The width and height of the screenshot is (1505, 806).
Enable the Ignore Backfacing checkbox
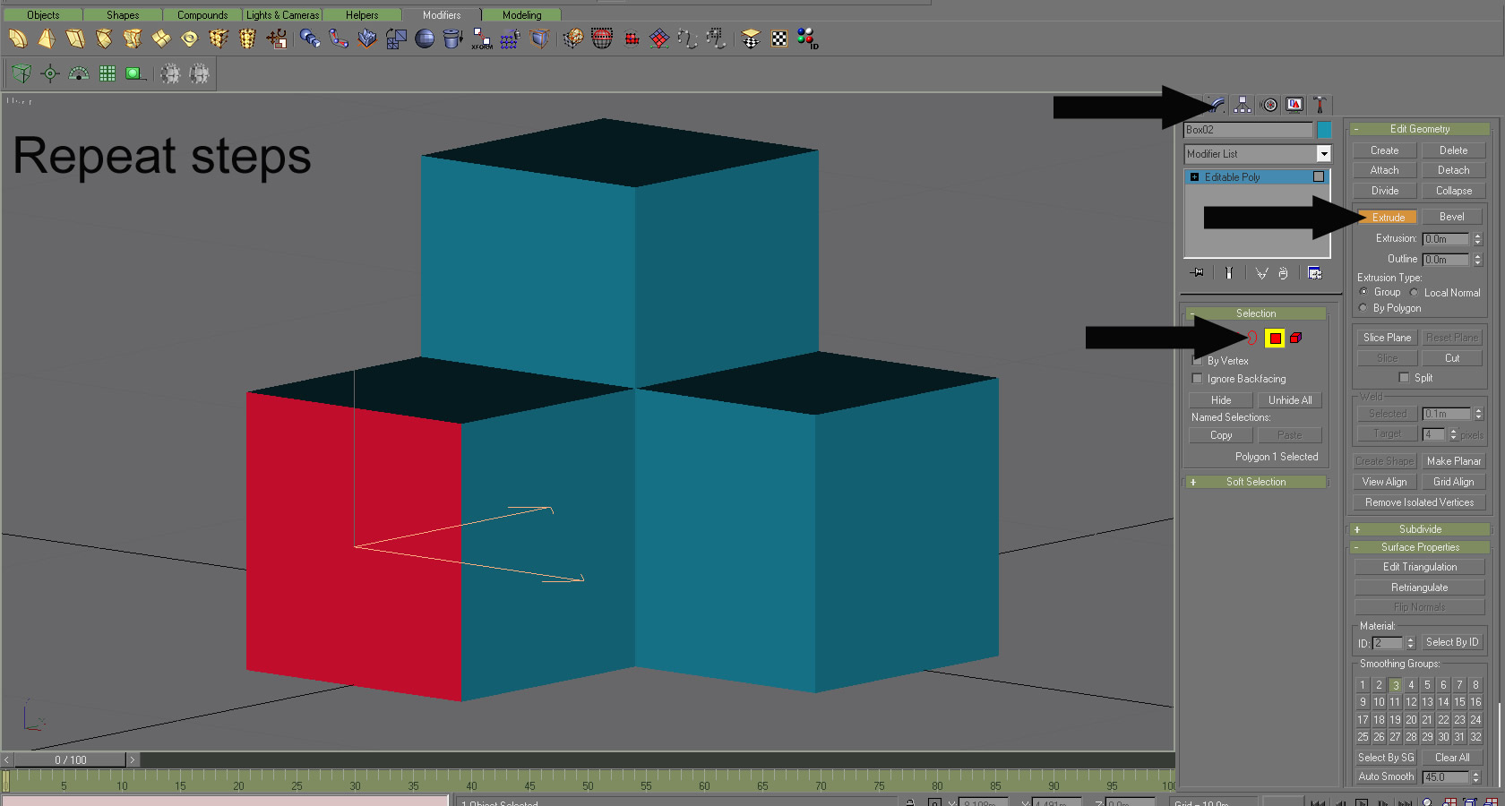pos(1198,379)
